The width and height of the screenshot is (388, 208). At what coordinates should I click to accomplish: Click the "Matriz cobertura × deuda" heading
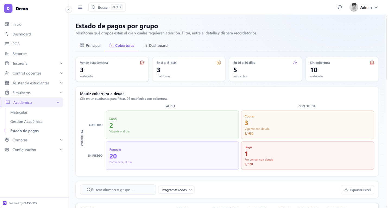tap(102, 94)
